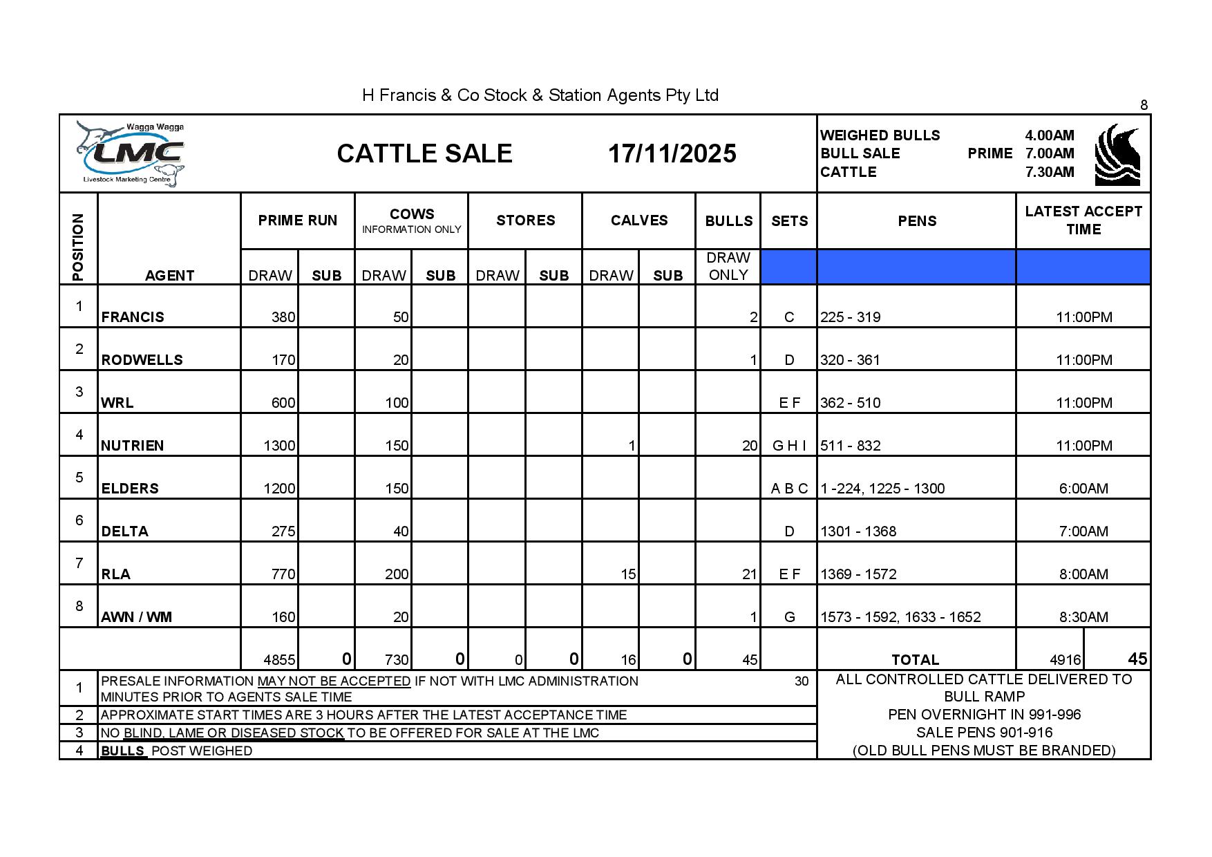Click the NUTRIEN agent cell
Image resolution: width=1212 pixels, height=857 pixels.
(x=133, y=446)
